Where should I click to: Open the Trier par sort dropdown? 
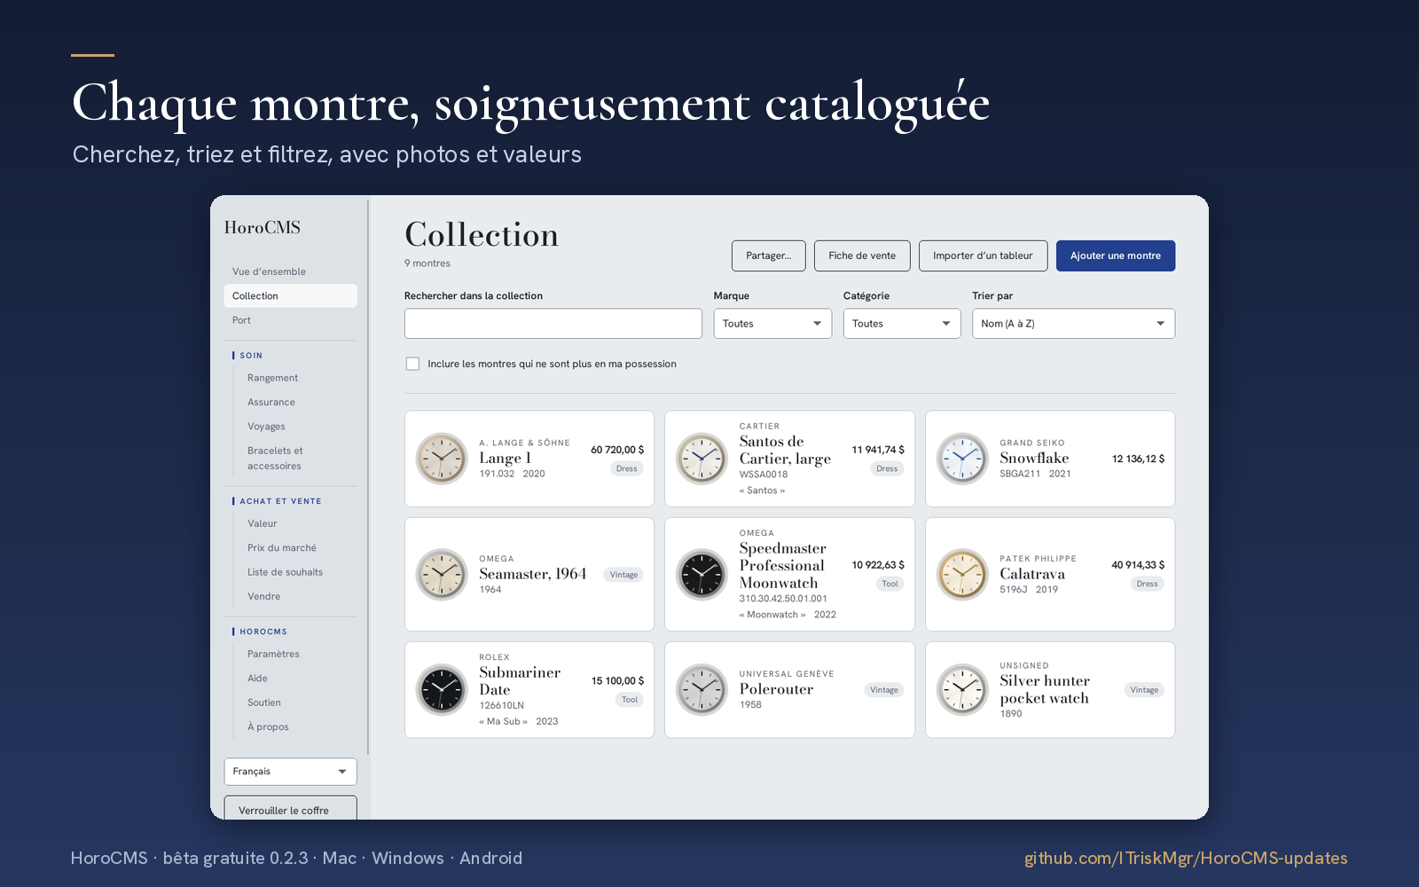(x=1073, y=324)
